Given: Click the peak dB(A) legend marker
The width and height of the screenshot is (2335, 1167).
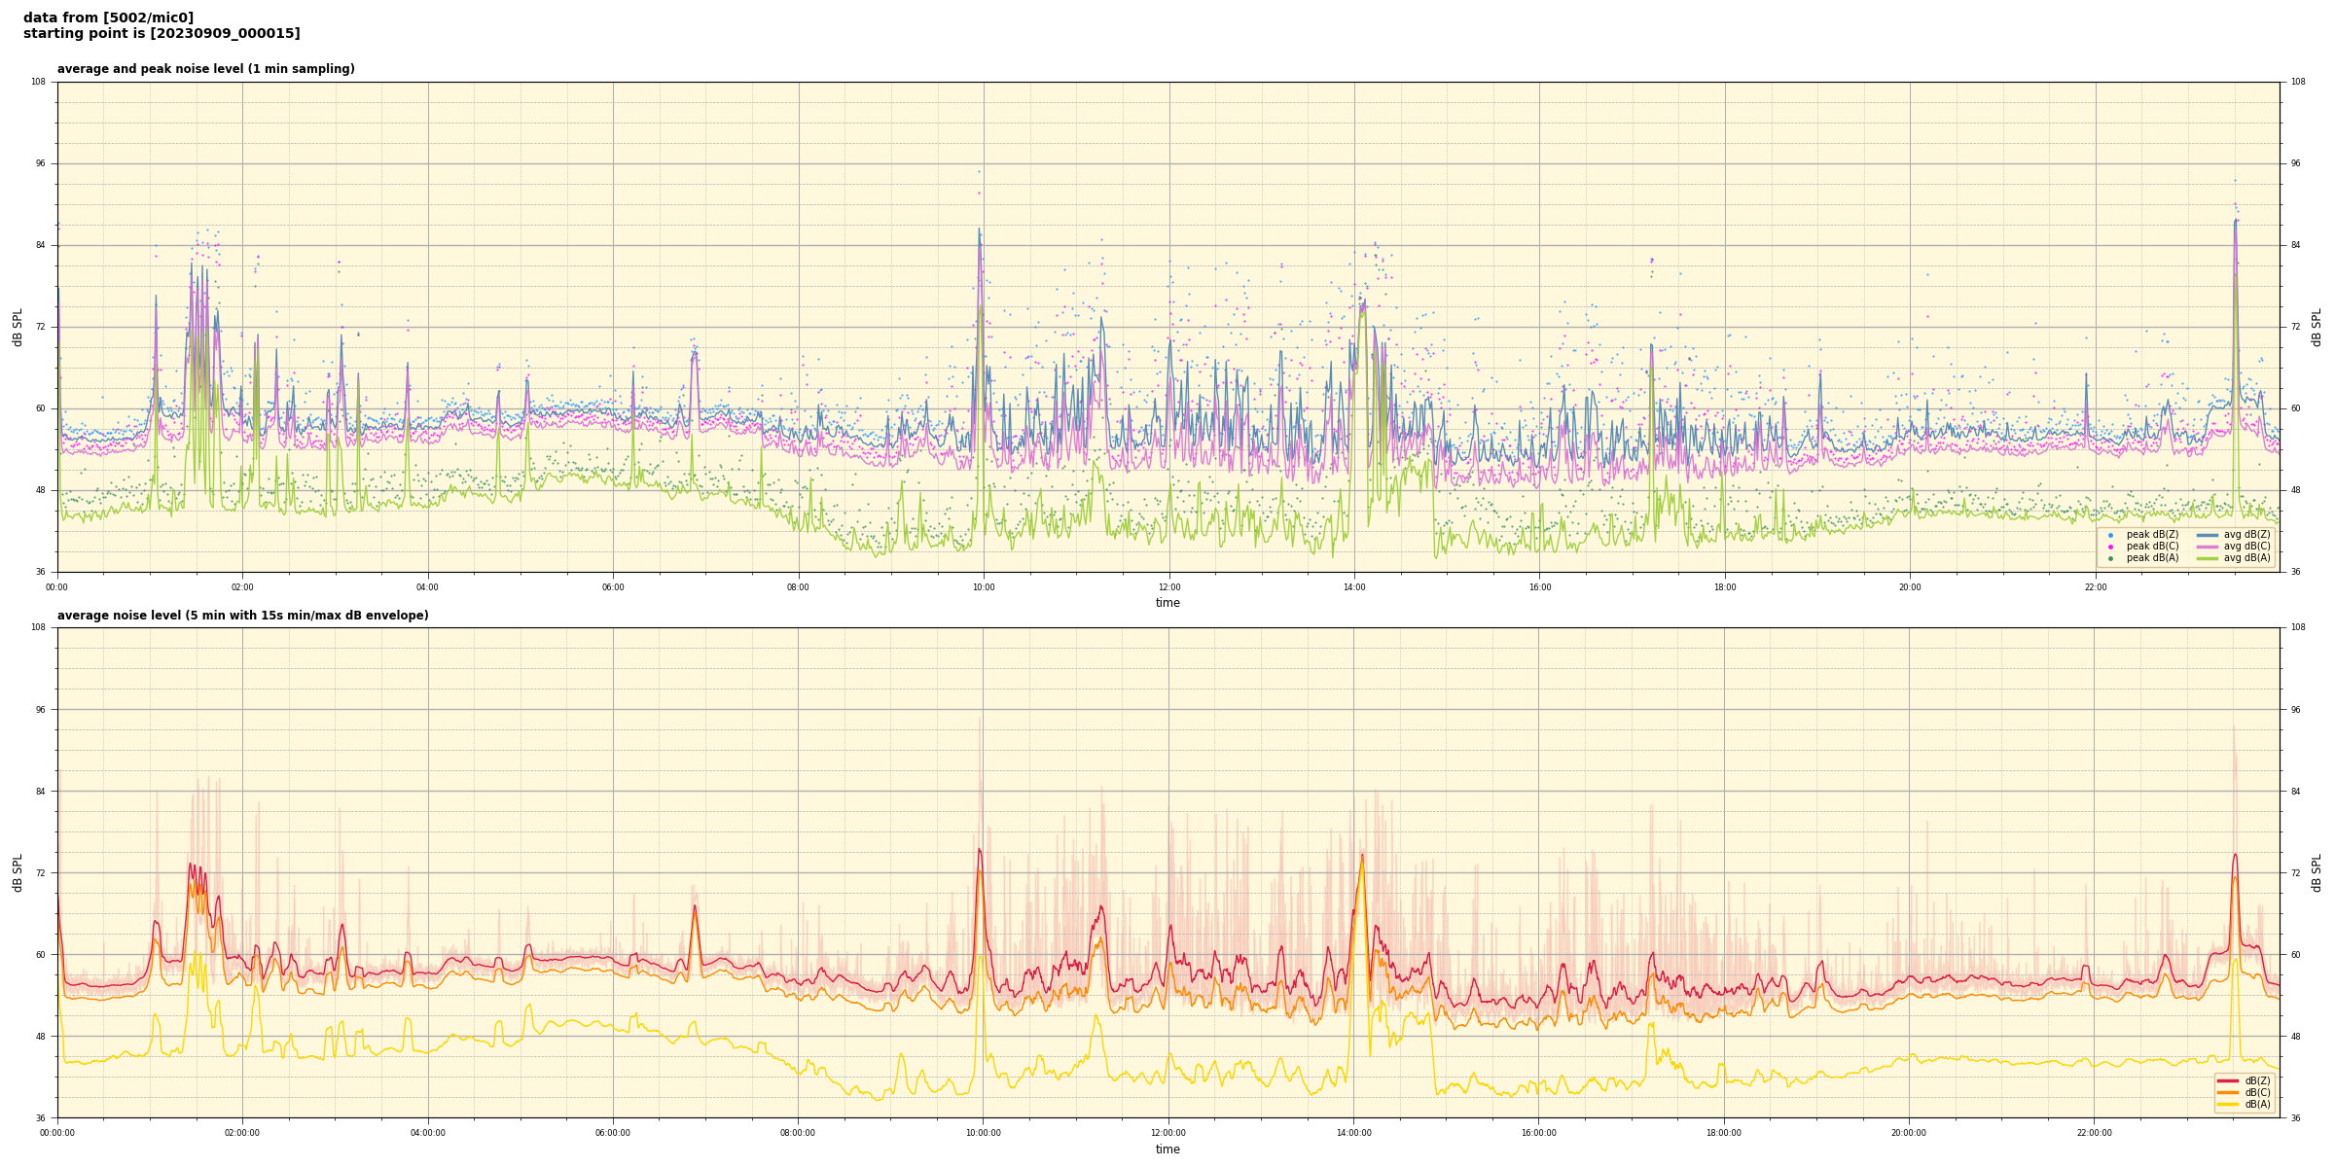Looking at the screenshot, I should (x=2110, y=558).
